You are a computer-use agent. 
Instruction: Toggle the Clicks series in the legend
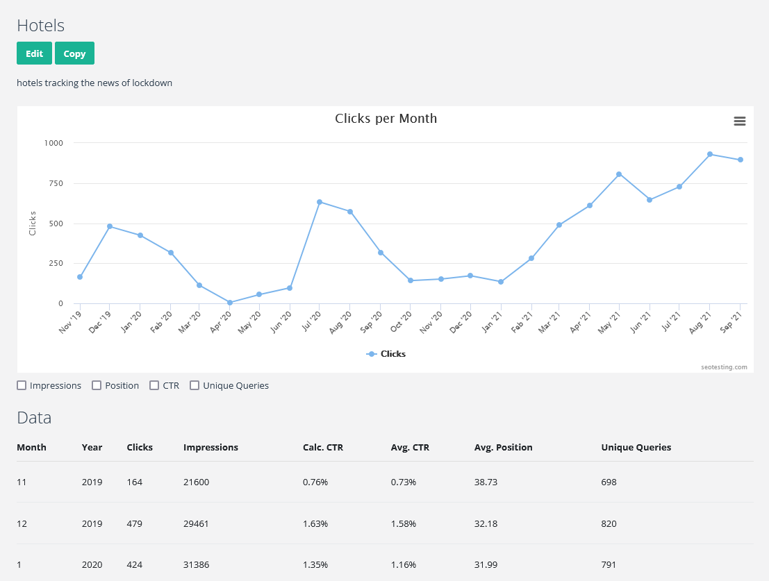tap(386, 353)
